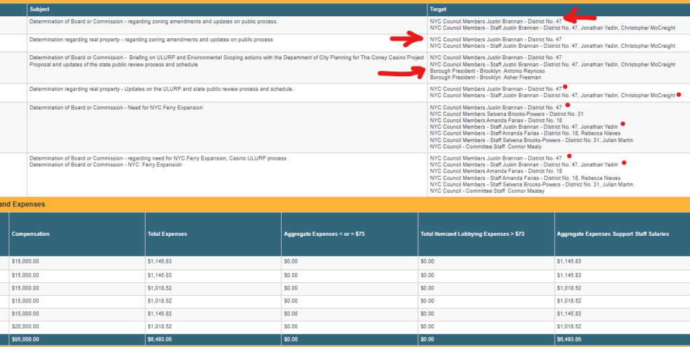Select 'Staff Justin Brannan, Jonathan Yedin' in 'Need for NYC Ferry Expansion' row
Screen dimensions: 690x347
(524, 127)
